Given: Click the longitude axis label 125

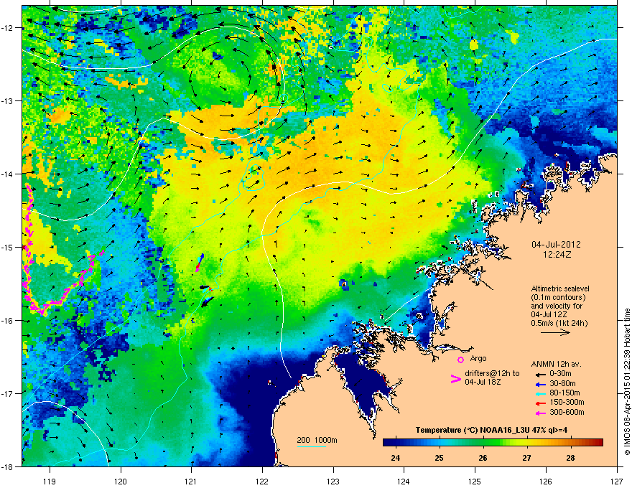Looking at the screenshot, I should click(475, 481).
